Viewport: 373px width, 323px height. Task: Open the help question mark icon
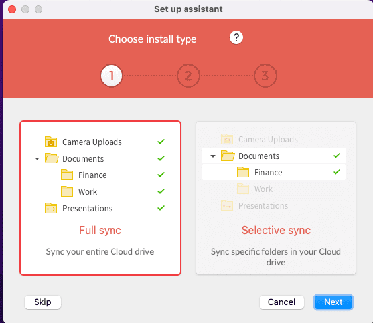(236, 37)
